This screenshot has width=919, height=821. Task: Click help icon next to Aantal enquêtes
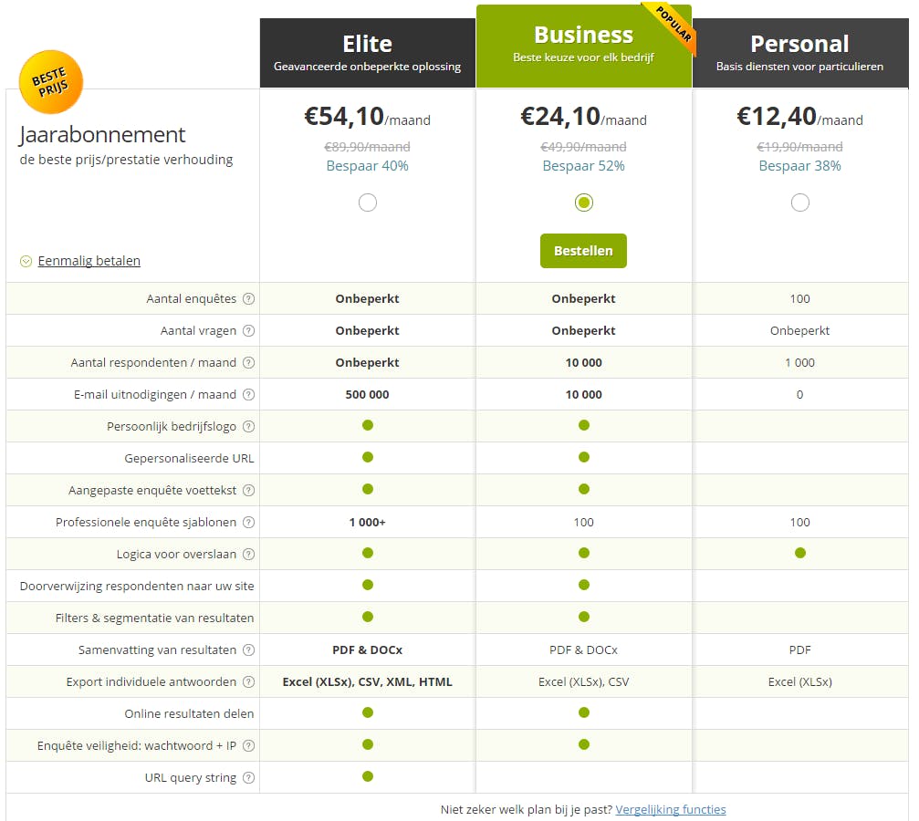pos(248,299)
